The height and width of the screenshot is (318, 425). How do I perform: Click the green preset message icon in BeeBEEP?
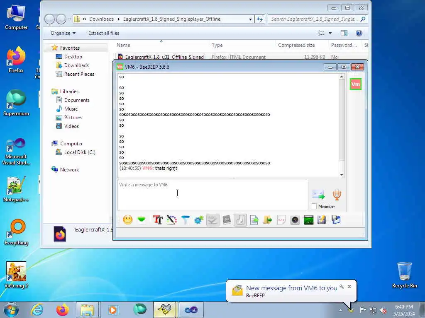[x=142, y=219]
